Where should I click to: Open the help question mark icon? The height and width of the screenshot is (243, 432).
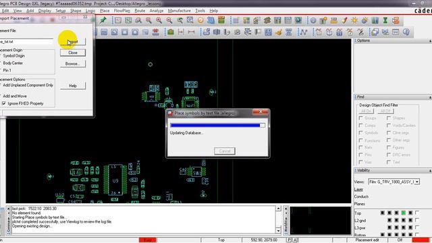(x=406, y=32)
